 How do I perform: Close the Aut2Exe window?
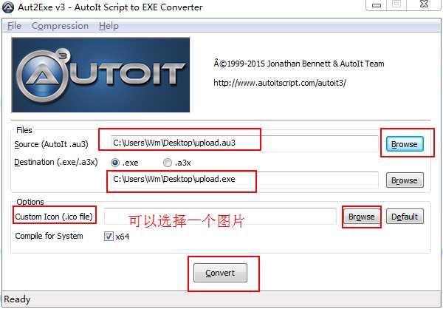pyautogui.click(x=424, y=4)
